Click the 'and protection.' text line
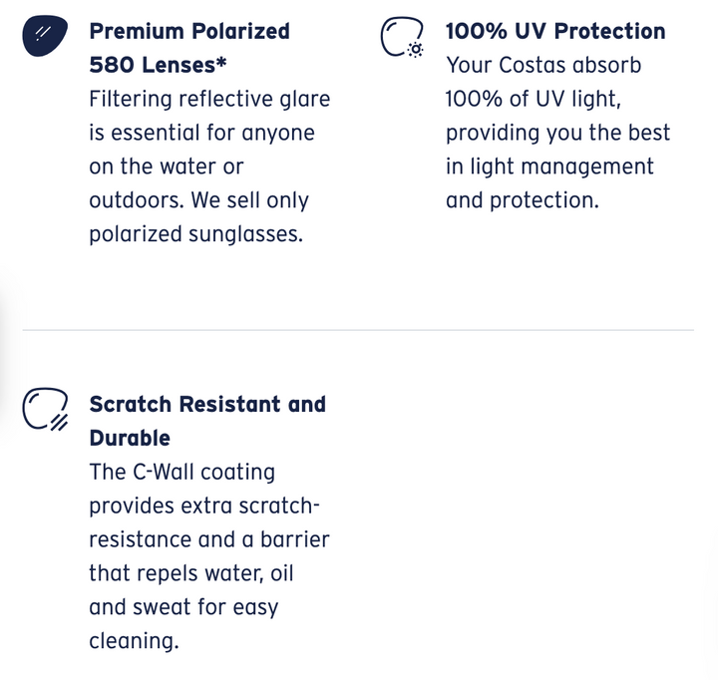The height and width of the screenshot is (680, 718). coord(523,200)
